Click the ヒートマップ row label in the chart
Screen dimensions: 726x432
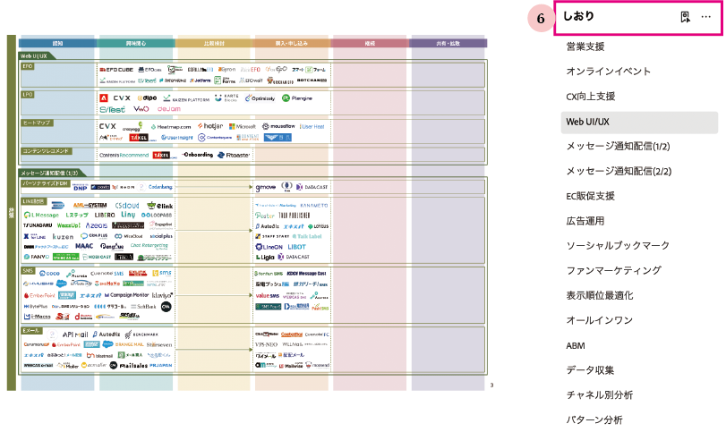[x=37, y=123]
